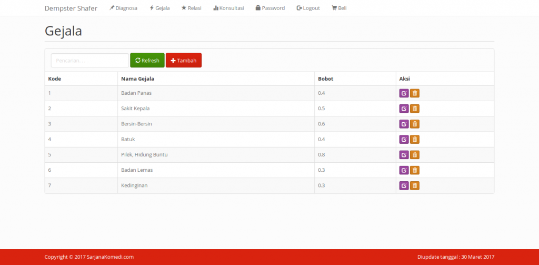The height and width of the screenshot is (265, 539).
Task: Focus the Pencarian search field
Action: pos(89,61)
